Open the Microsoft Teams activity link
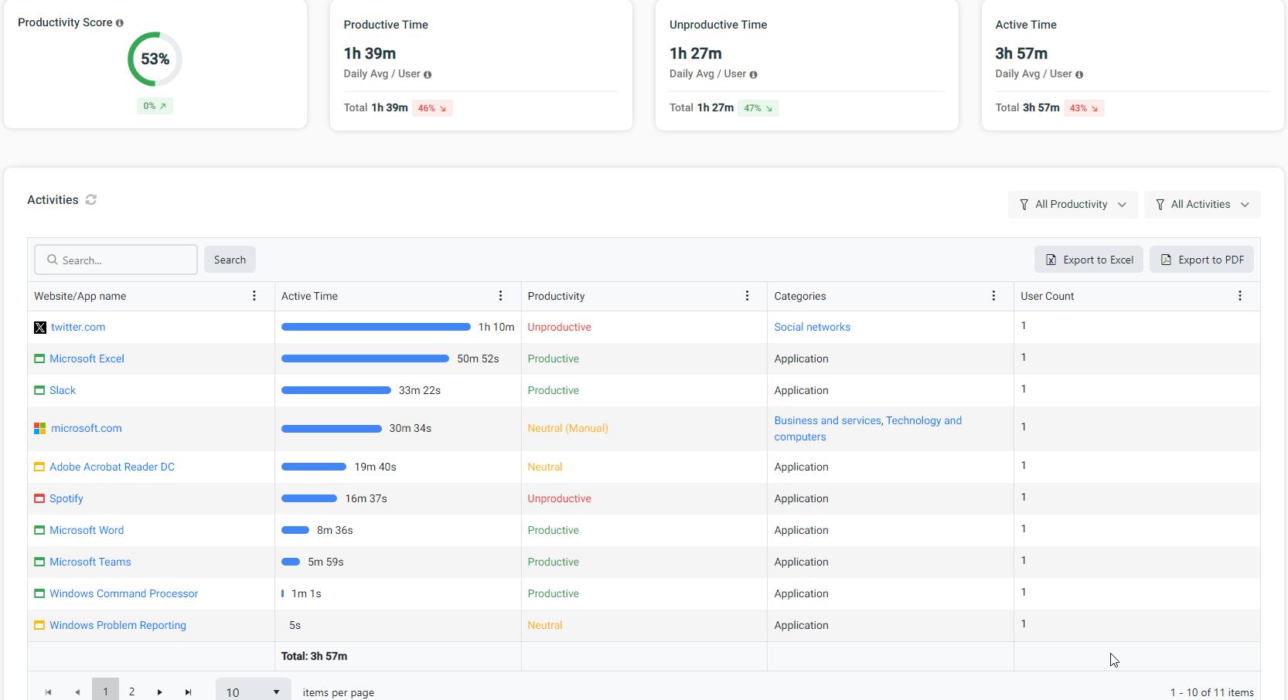 point(90,562)
